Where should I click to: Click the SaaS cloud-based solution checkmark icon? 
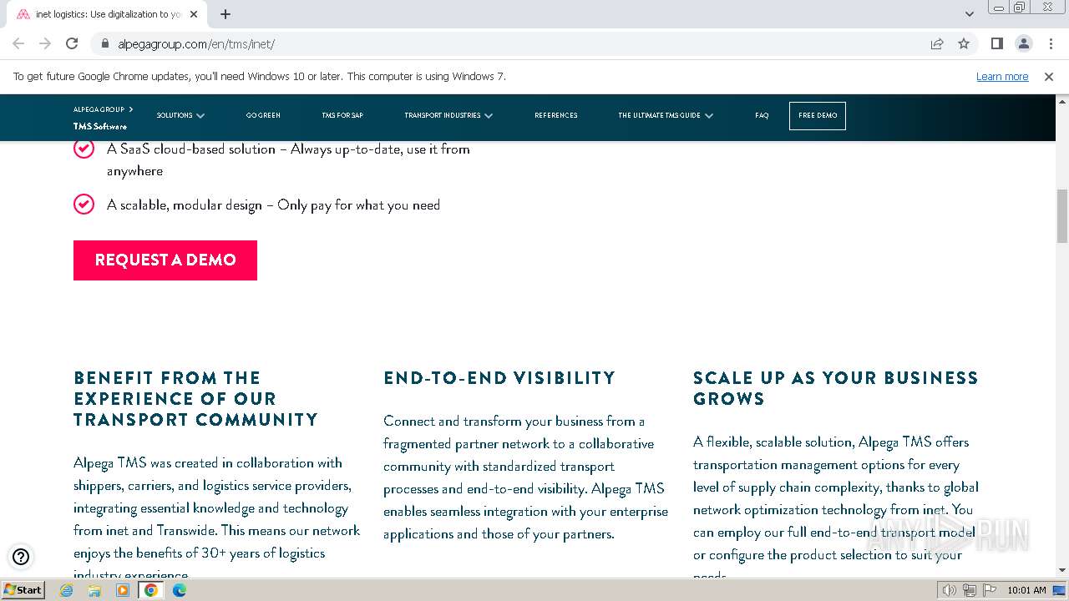point(84,149)
